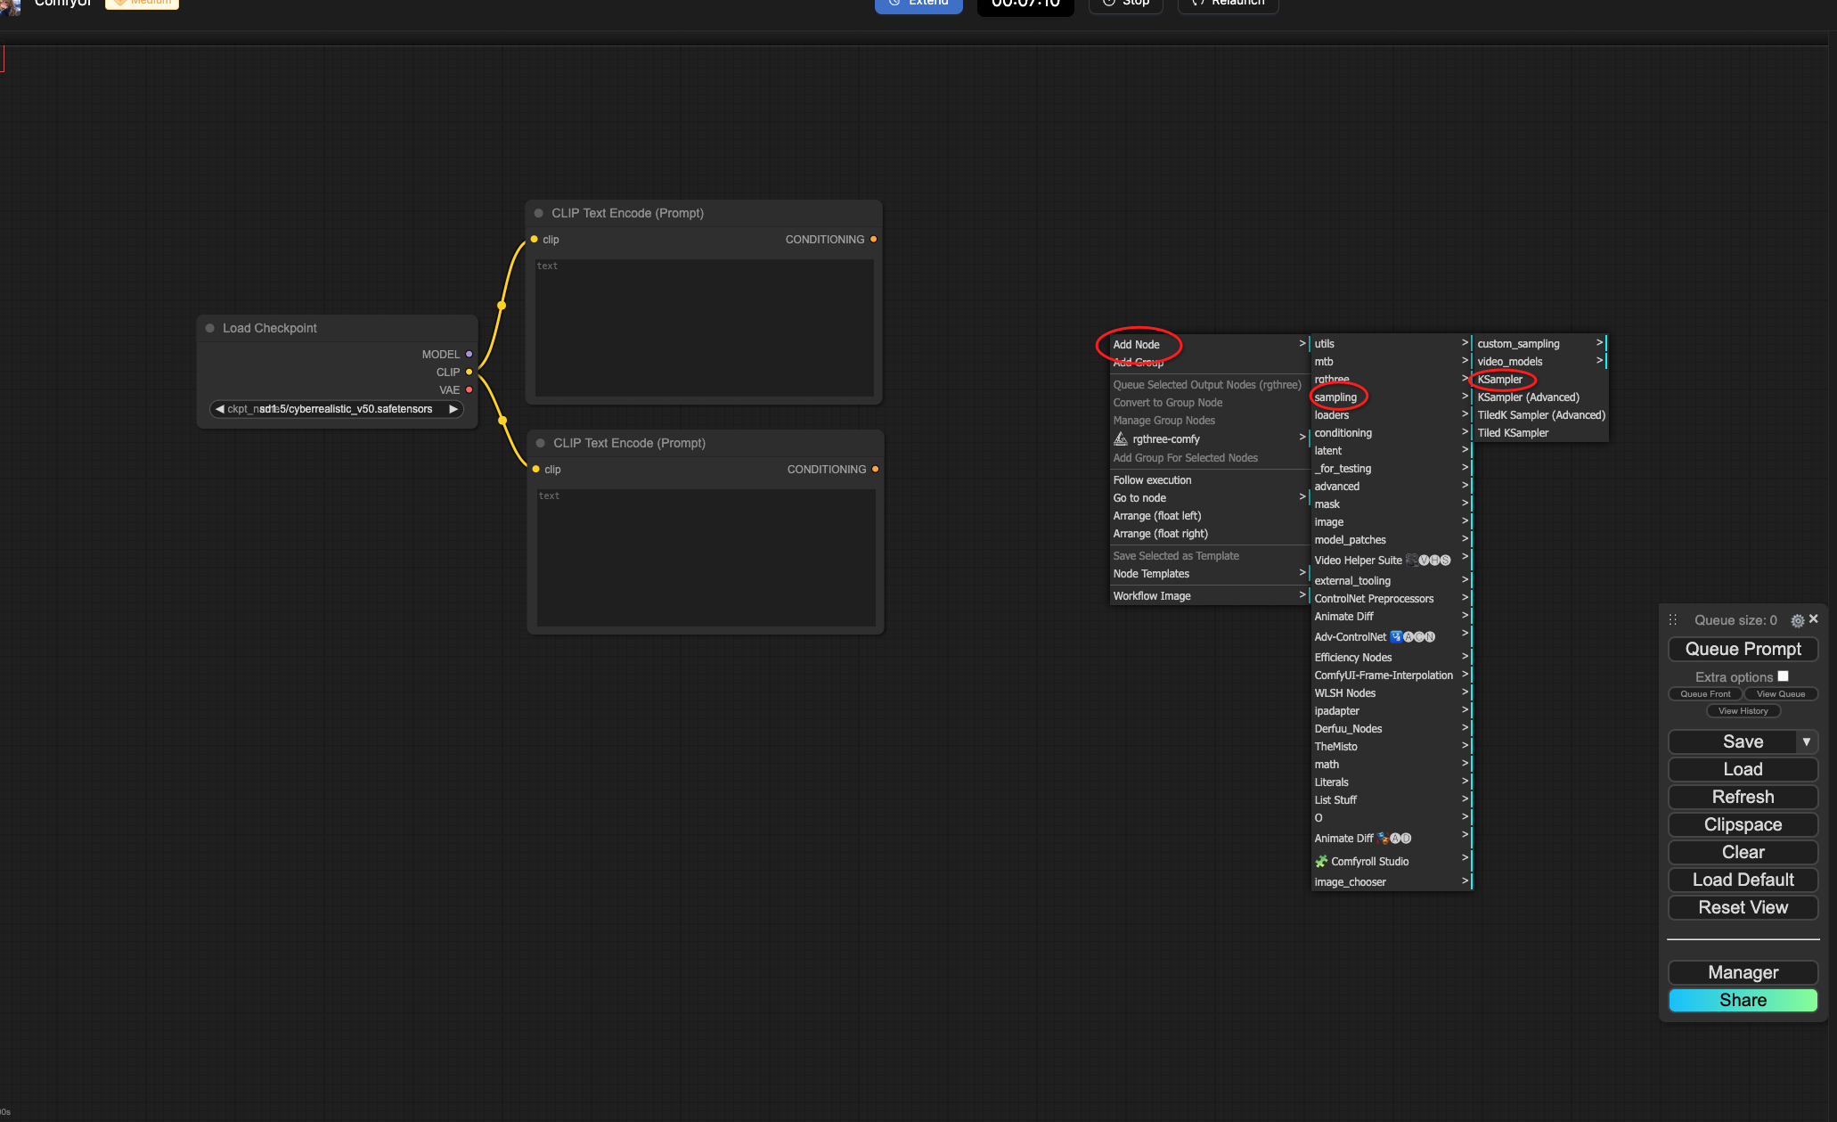
Task: Click the checkpoint next arrow icon
Action: [453, 409]
